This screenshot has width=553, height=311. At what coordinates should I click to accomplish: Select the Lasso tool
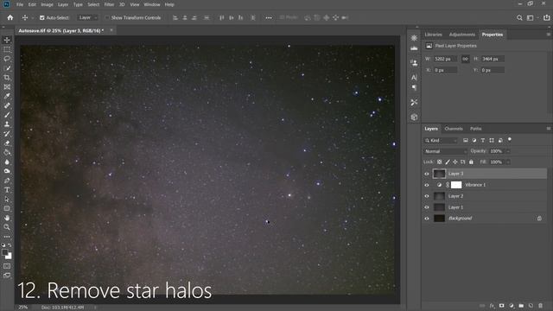click(7, 59)
